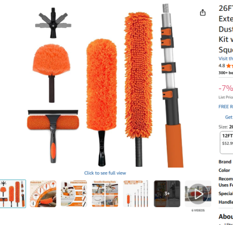View the Product Details thumbnail
This screenshot has width=233, height=225.
pyautogui.click(x=74, y=193)
